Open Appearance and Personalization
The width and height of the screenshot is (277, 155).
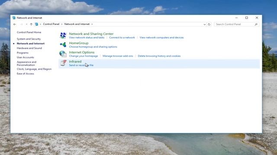[26, 63]
